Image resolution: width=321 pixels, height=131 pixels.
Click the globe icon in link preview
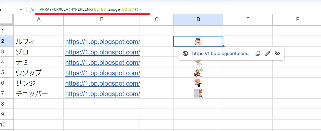click(x=185, y=53)
